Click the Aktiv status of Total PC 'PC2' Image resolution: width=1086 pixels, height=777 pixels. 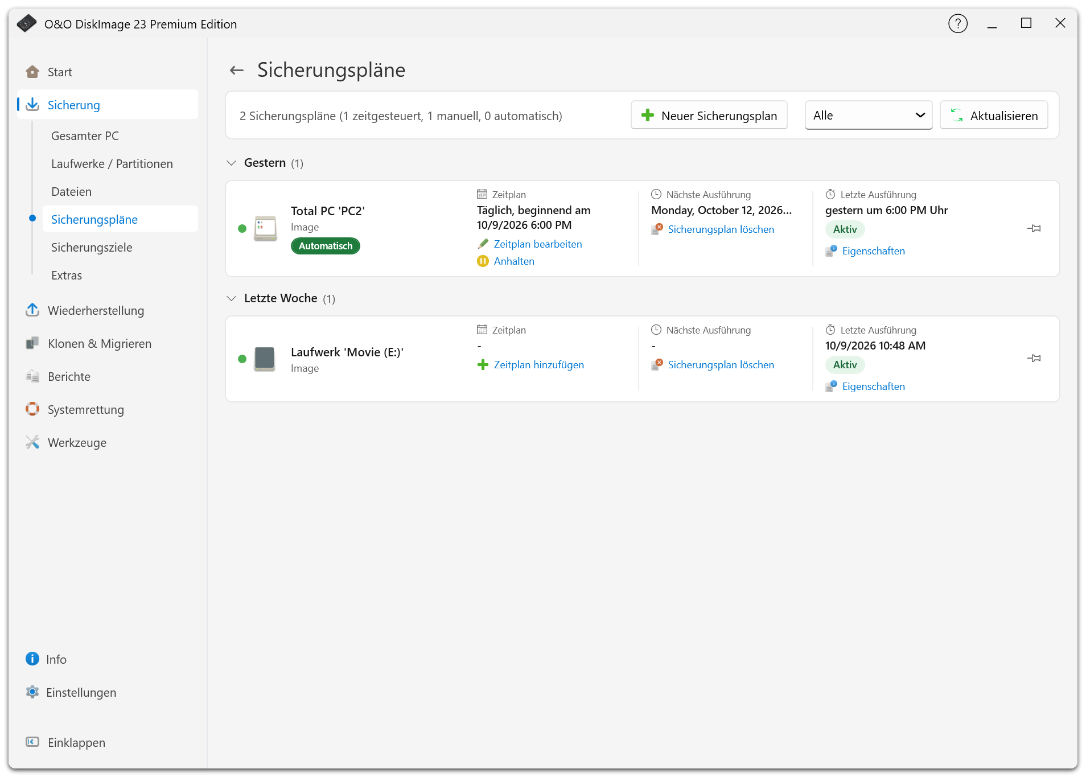point(845,229)
